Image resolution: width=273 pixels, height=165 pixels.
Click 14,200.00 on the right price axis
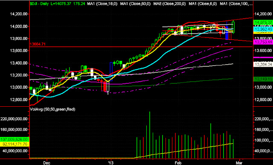click(263, 14)
